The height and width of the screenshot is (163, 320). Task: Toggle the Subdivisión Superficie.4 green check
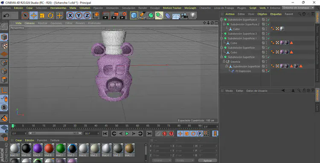268,20
